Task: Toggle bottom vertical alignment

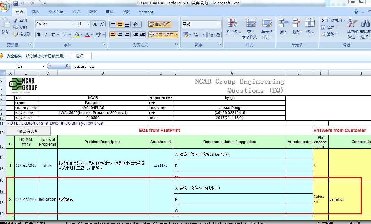Action: [127, 24]
